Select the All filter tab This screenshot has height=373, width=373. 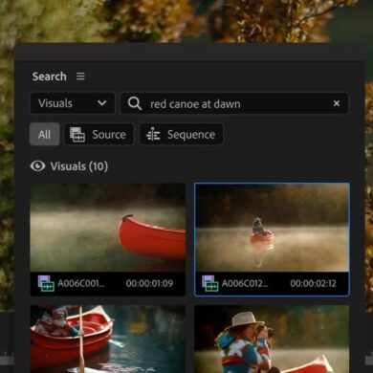click(45, 134)
